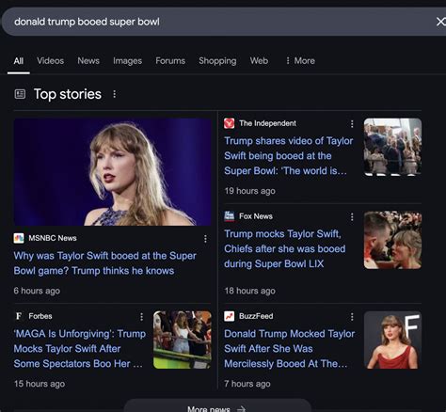446x412 pixels.
Task: Click 'The Independent' source name
Action: pyautogui.click(x=267, y=123)
